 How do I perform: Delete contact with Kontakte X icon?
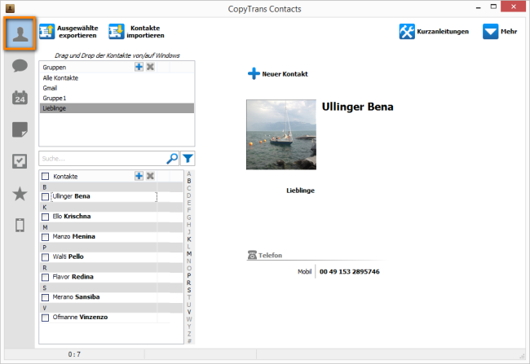click(150, 176)
